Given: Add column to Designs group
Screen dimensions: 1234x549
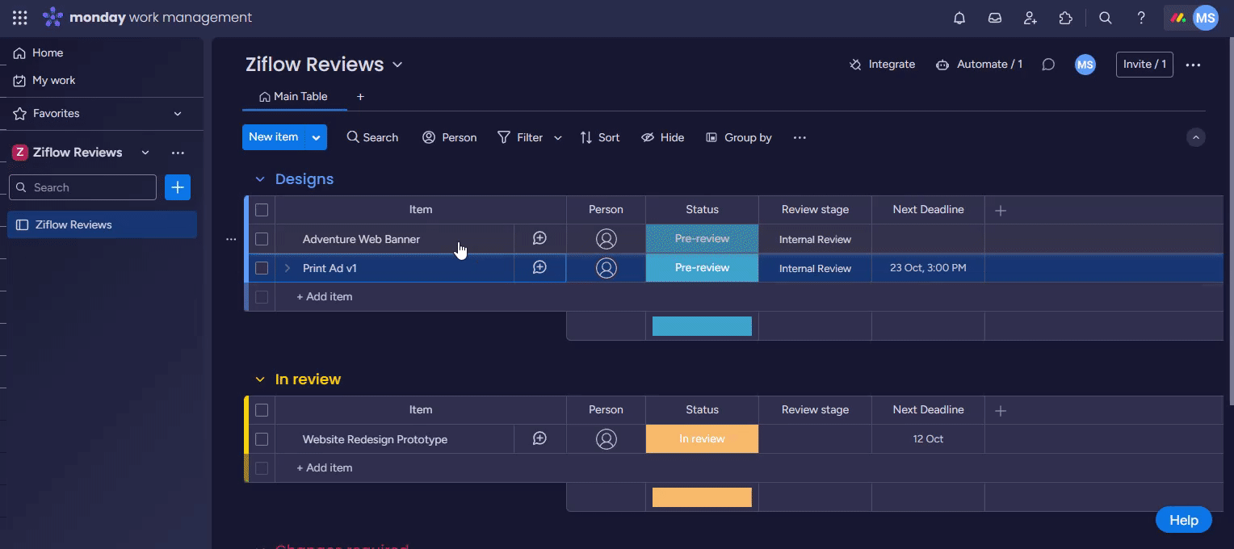Looking at the screenshot, I should coord(1001,210).
